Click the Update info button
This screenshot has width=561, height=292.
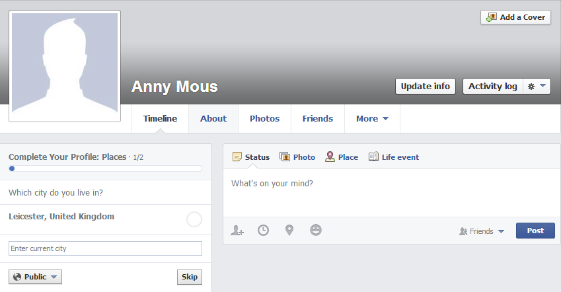pos(426,87)
